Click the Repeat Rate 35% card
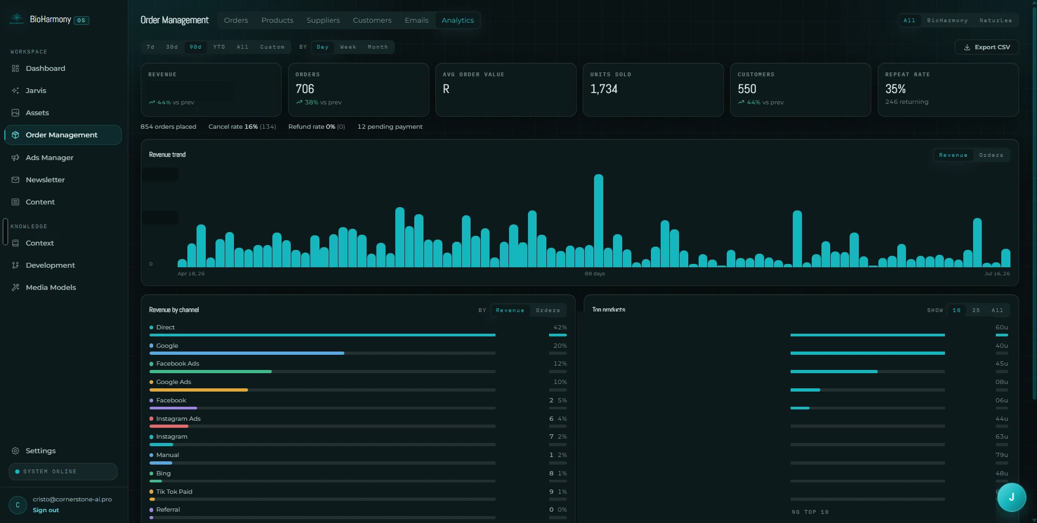Viewport: 1037px width, 523px height. (x=948, y=90)
